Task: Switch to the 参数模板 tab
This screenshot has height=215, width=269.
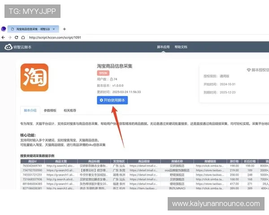Action: 50,111
